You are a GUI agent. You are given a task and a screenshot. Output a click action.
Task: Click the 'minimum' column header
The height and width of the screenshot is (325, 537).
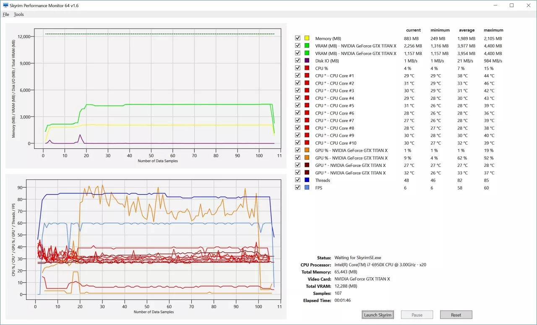[440, 30]
